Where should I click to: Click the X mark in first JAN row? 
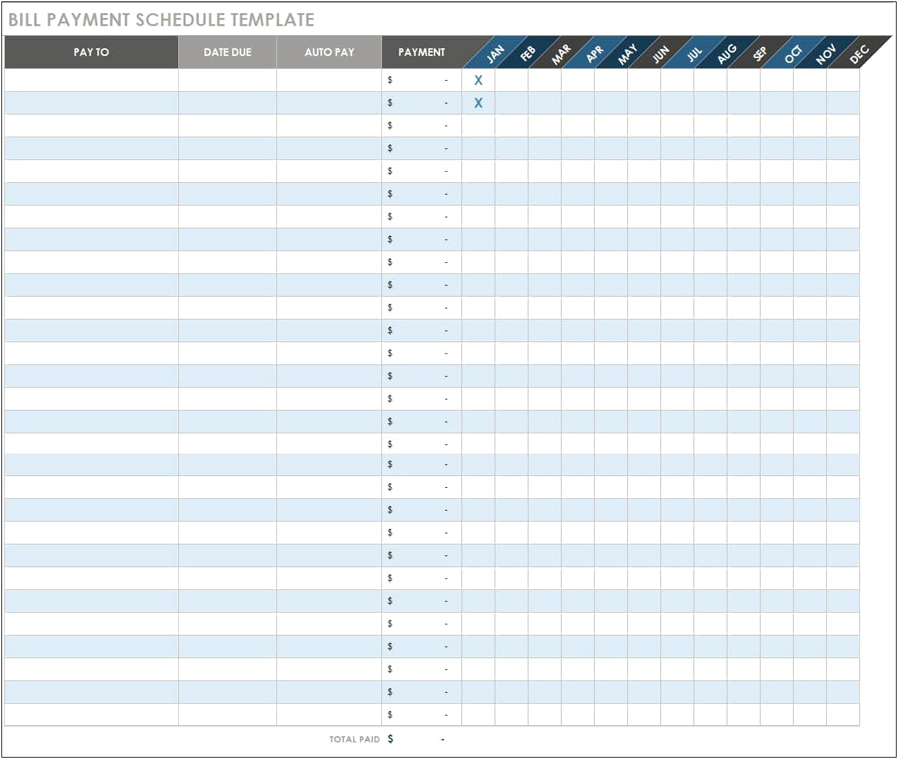click(478, 80)
